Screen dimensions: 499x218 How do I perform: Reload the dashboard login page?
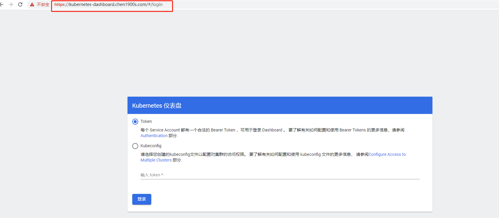[x=20, y=4]
